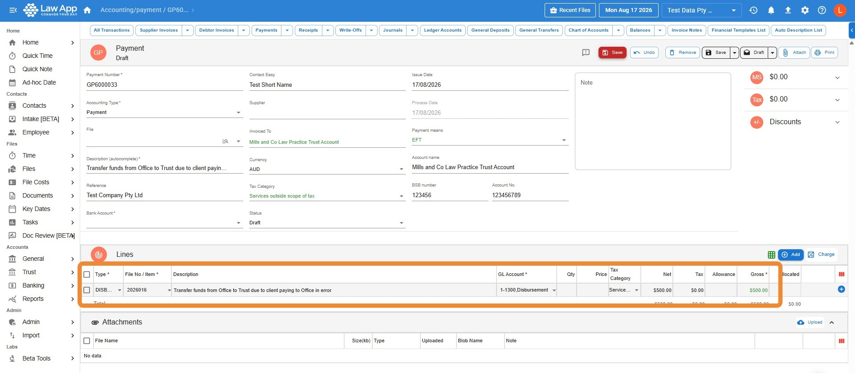Open notifications bell icon
This screenshot has height=373, width=855.
click(x=771, y=10)
